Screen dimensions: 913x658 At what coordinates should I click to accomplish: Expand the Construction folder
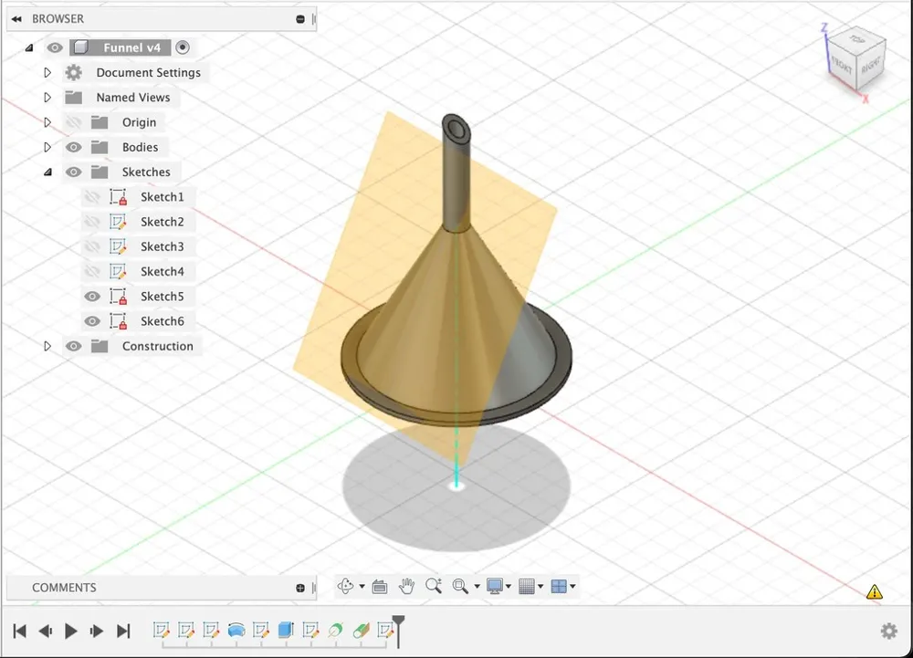tap(47, 346)
